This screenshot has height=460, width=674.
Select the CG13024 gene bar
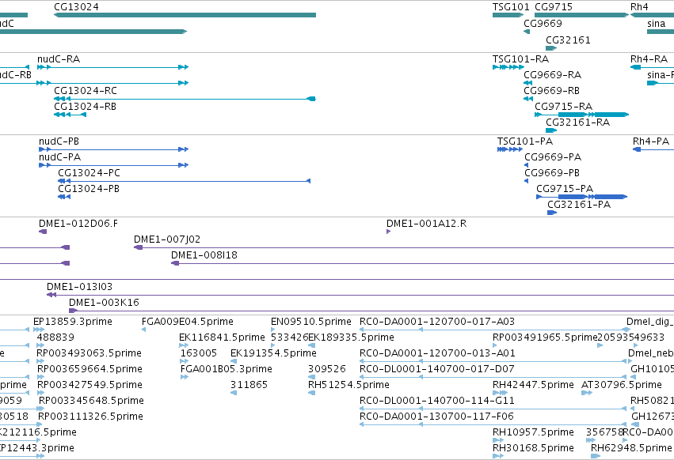tap(185, 15)
